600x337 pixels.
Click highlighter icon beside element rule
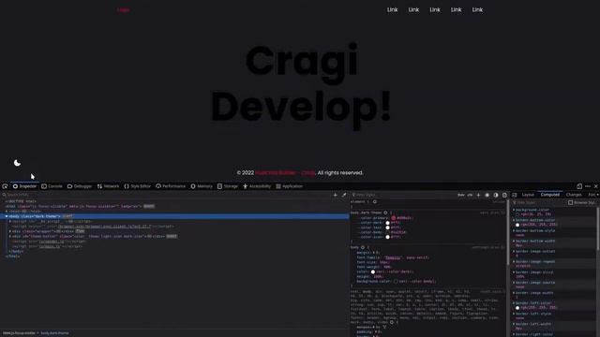375,202
